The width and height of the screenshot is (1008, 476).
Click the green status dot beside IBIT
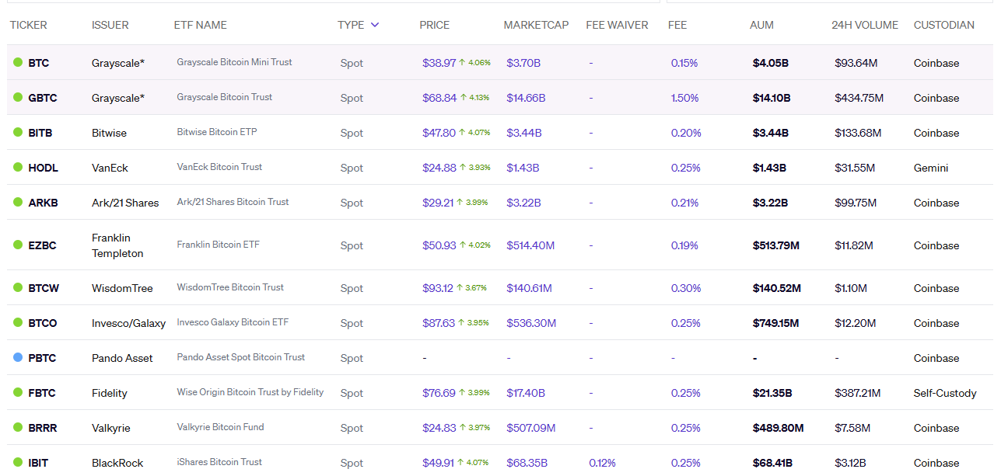pos(18,463)
